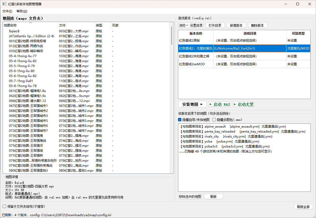The height and width of the screenshot is (218, 316).
Task: Click the 玩家 column header
Action: 141,25
